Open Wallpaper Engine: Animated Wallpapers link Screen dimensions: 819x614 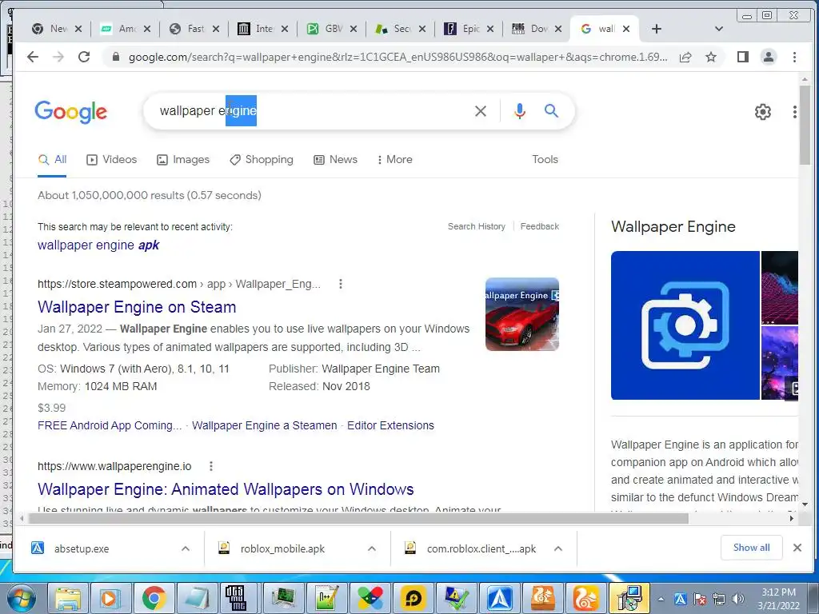click(x=226, y=488)
